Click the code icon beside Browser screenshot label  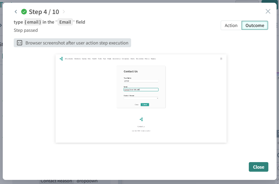[x=20, y=43]
